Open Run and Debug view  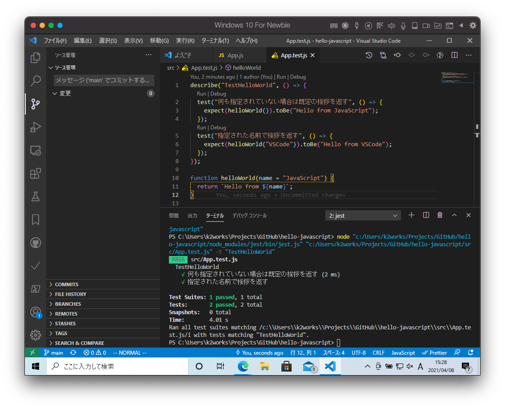(35, 127)
